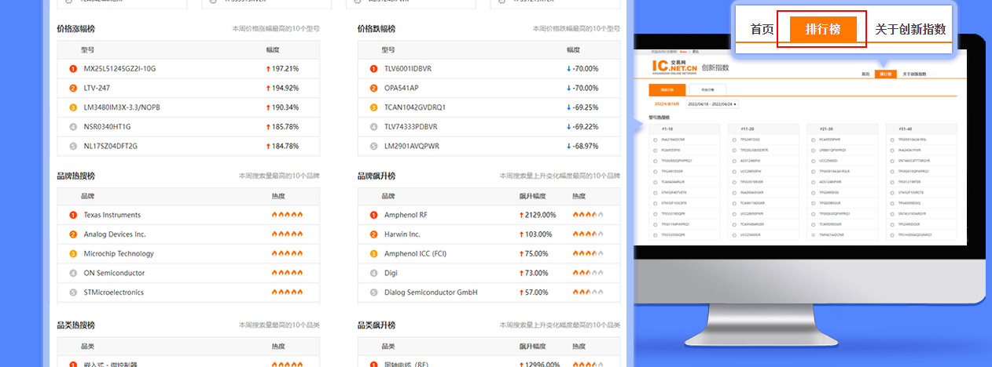Click the 185.78% value for NSR0340HT1G
992x367 pixels.
click(x=285, y=126)
